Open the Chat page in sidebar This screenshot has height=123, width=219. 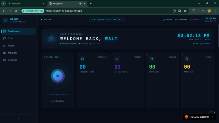pyautogui.click(x=19, y=38)
